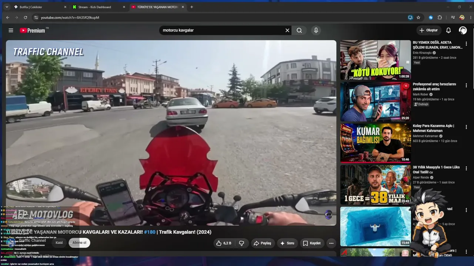Screen dimensions: 474x266
Task: Click the youtube.com address bar URL
Action: click(x=70, y=17)
